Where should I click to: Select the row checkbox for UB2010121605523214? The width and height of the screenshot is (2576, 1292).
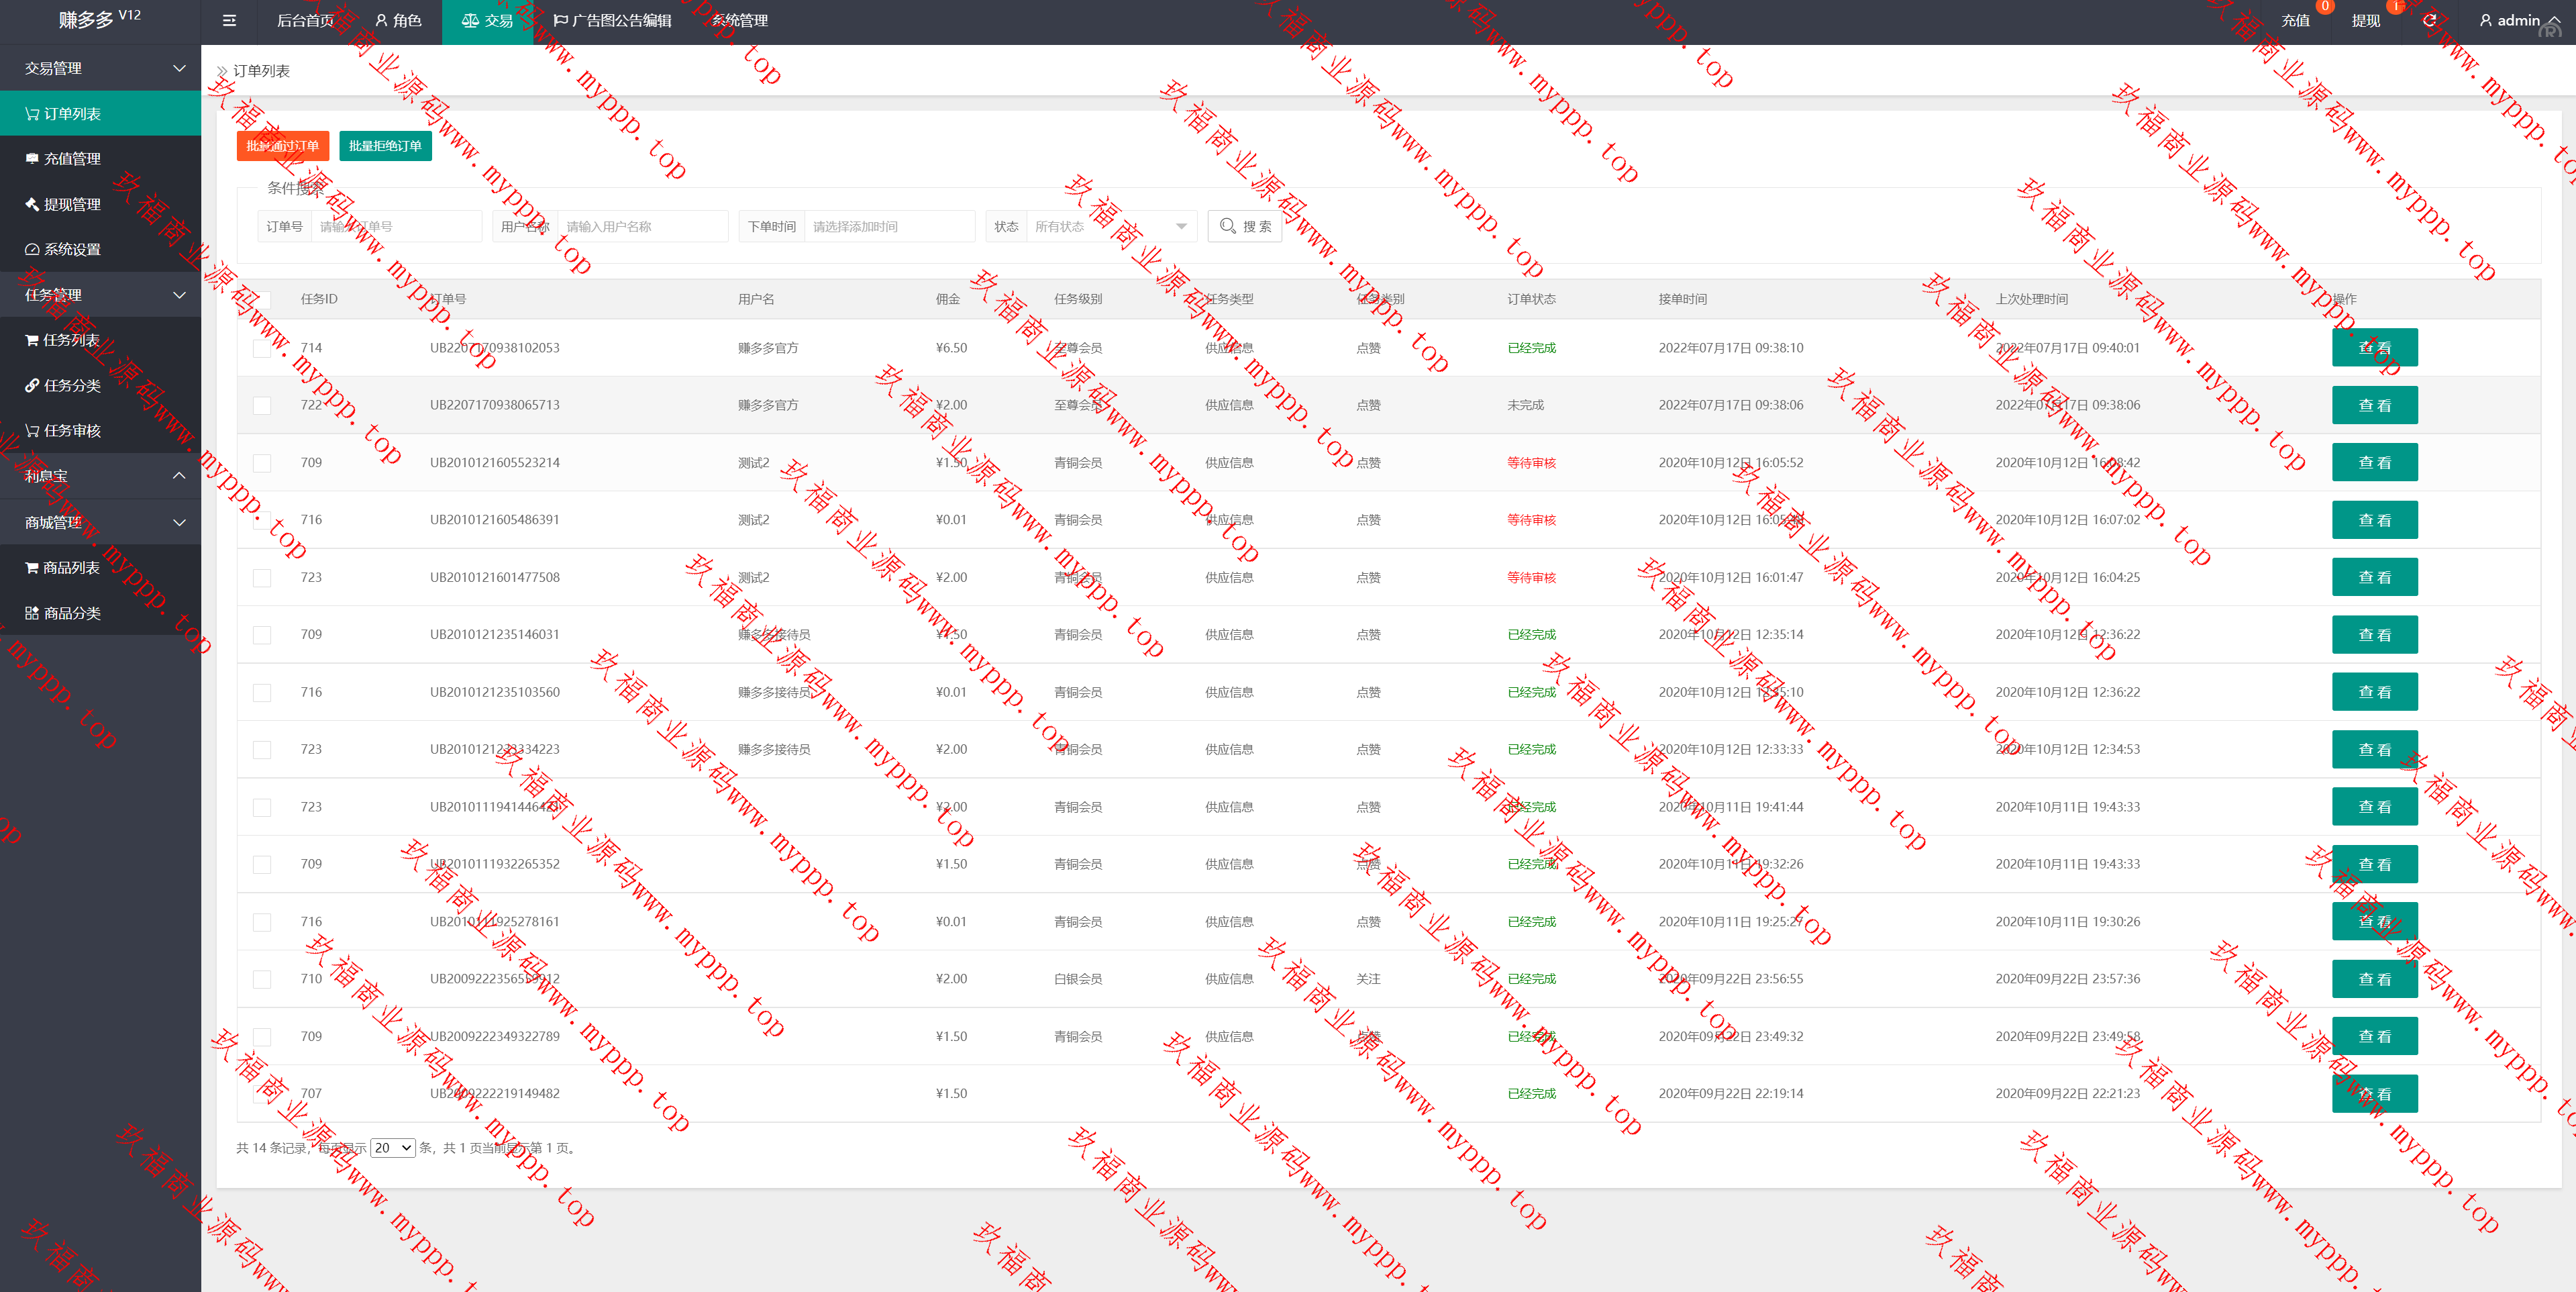[262, 463]
